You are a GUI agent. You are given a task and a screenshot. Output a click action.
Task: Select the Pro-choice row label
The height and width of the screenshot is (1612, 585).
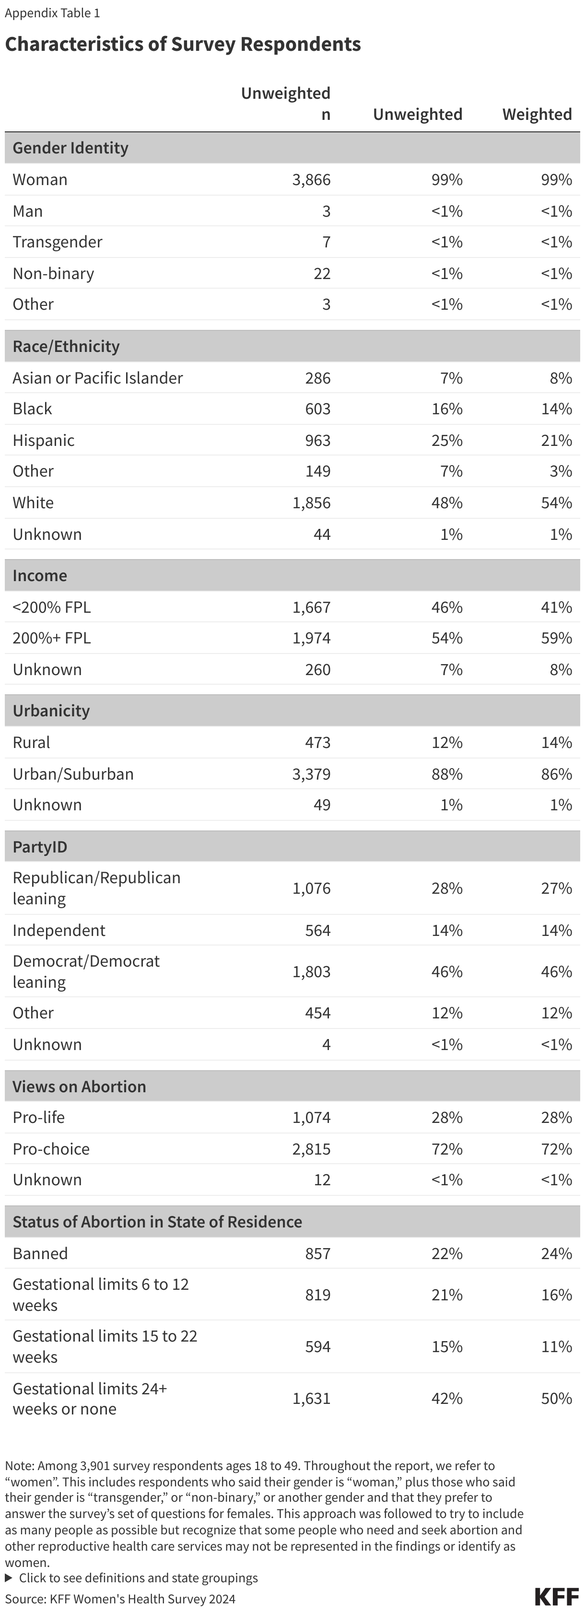tap(51, 1149)
